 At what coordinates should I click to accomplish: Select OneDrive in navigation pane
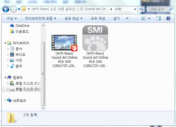[22, 26]
